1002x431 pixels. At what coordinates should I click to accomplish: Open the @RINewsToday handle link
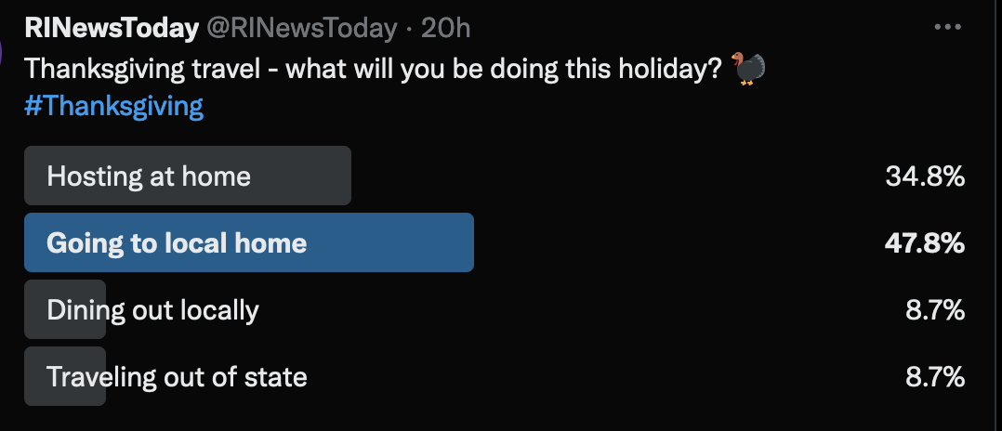[301, 28]
